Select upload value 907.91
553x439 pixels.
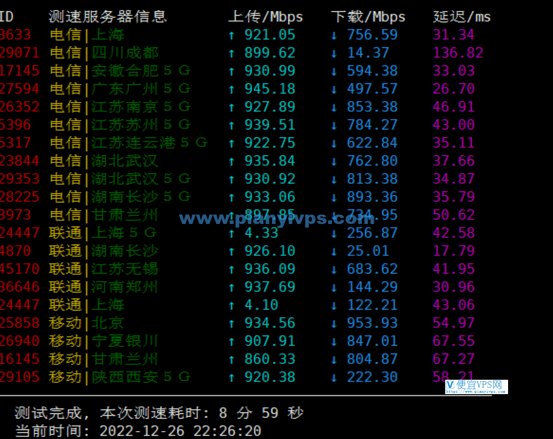click(x=270, y=341)
